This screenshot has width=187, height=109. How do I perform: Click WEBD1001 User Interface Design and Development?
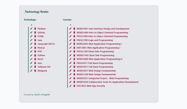(x=103, y=29)
